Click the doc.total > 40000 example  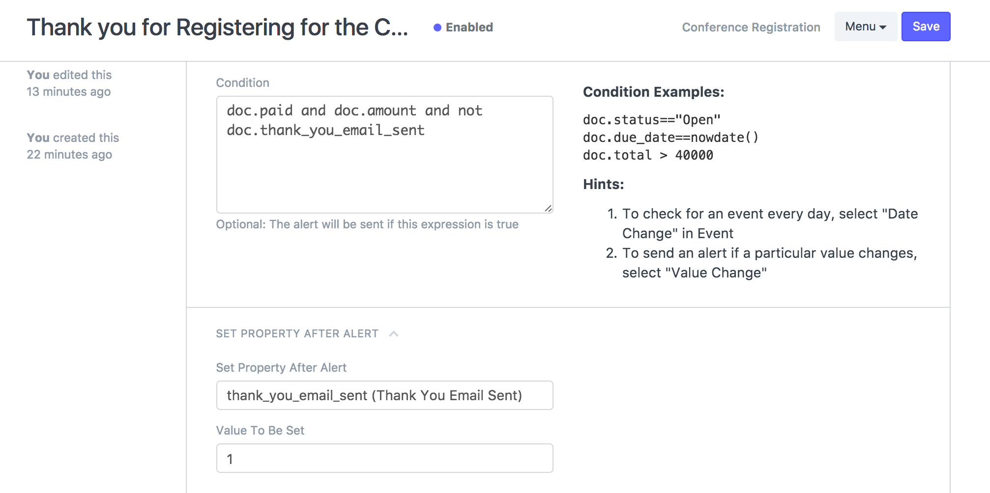647,155
